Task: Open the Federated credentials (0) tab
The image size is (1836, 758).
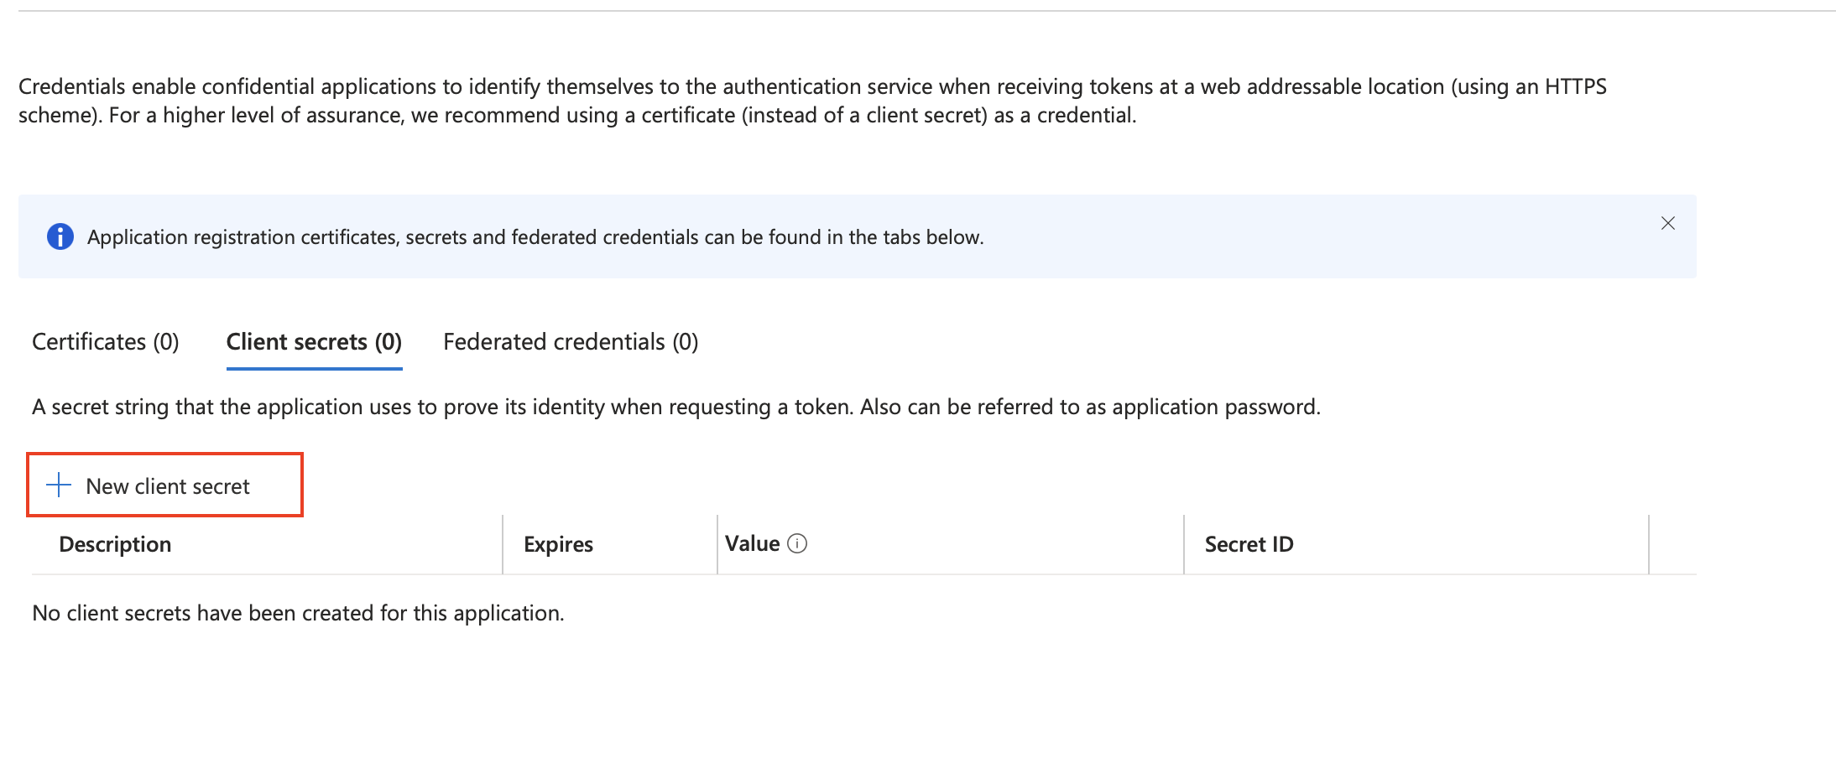Action: click(x=571, y=342)
